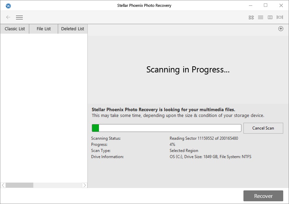Select the Classic List tab
The width and height of the screenshot is (289, 204).
pyautogui.click(x=15, y=29)
